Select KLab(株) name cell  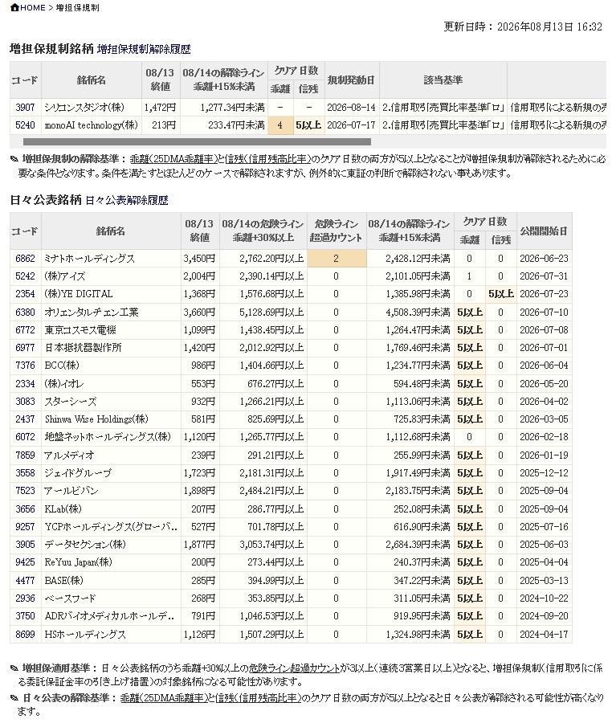[x=111, y=509]
